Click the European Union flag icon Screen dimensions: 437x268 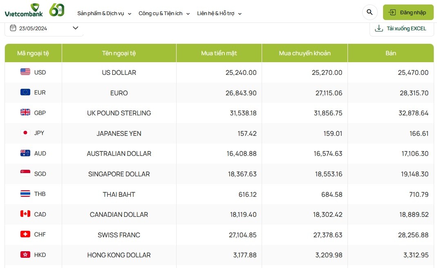25,92
